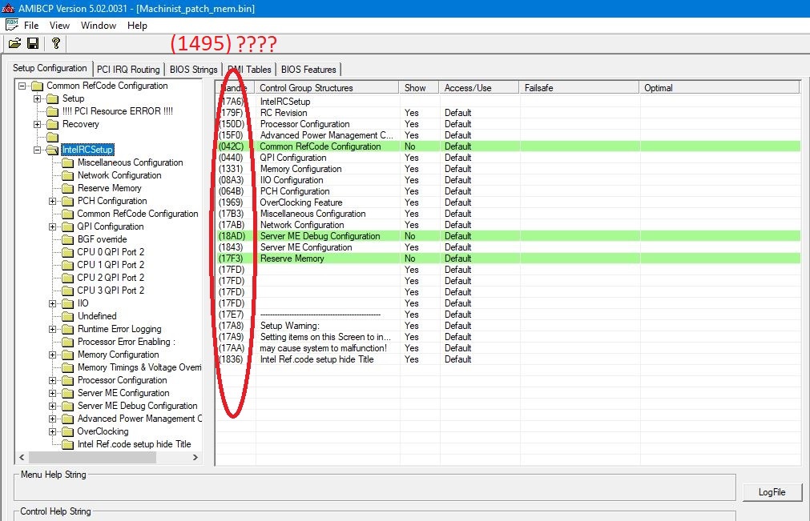
Task: Click the tree horizontal scrollbar thumb
Action: (94, 457)
